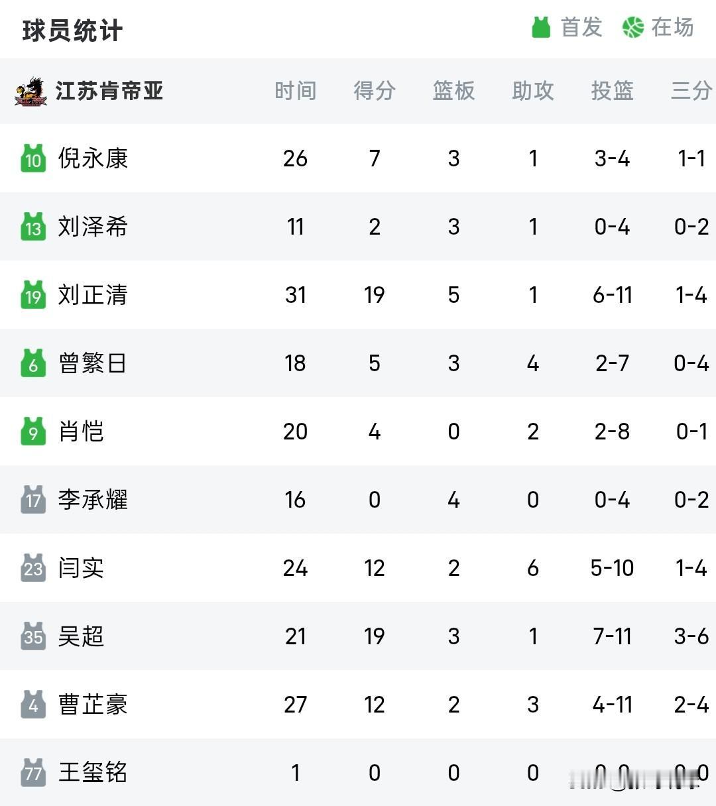Tap the green 首发 starter jersey icon
The width and height of the screenshot is (716, 806).
(542, 27)
